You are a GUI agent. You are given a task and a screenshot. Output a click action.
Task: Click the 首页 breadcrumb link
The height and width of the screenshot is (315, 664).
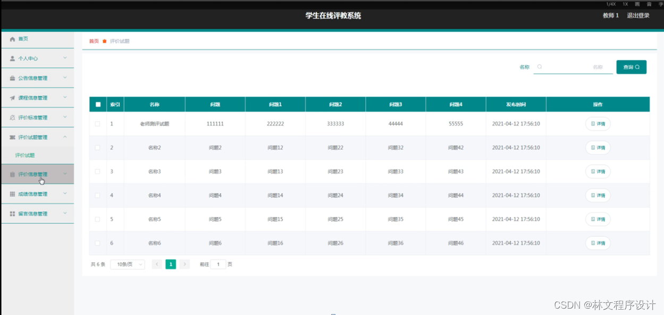click(94, 41)
